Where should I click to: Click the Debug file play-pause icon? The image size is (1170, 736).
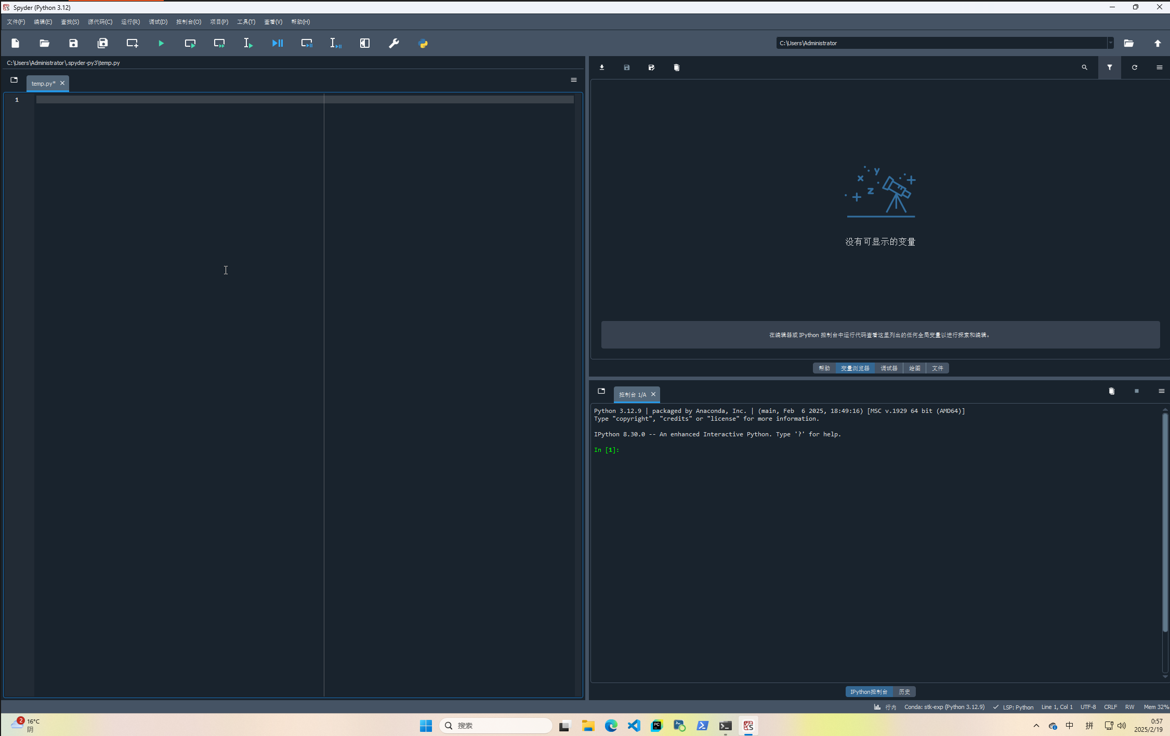click(278, 44)
